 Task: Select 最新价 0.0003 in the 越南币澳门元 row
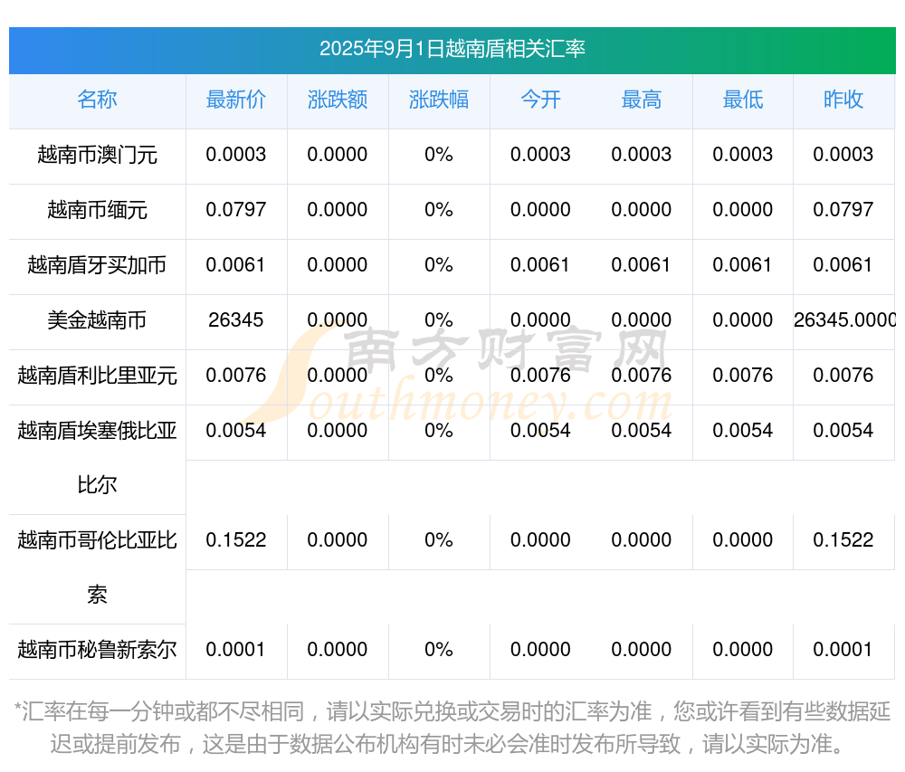[x=235, y=155]
